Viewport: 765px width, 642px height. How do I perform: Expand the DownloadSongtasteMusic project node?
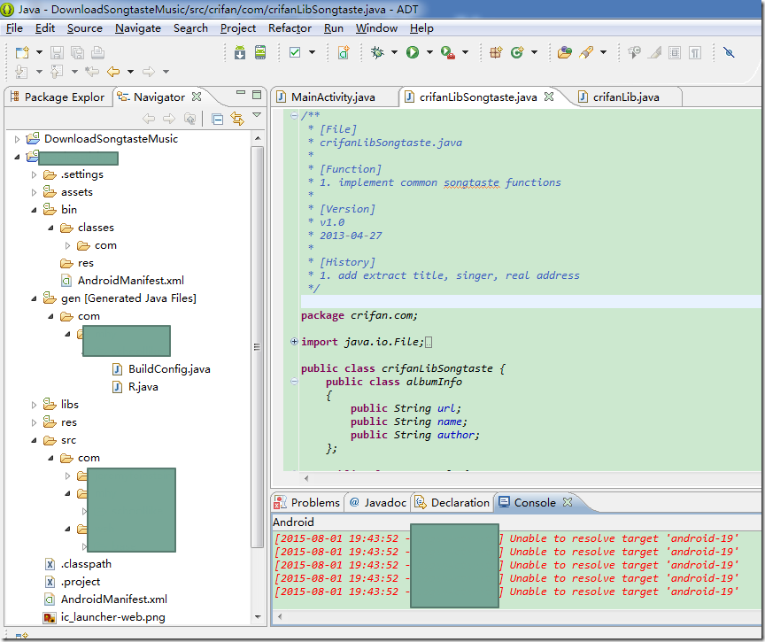17,139
